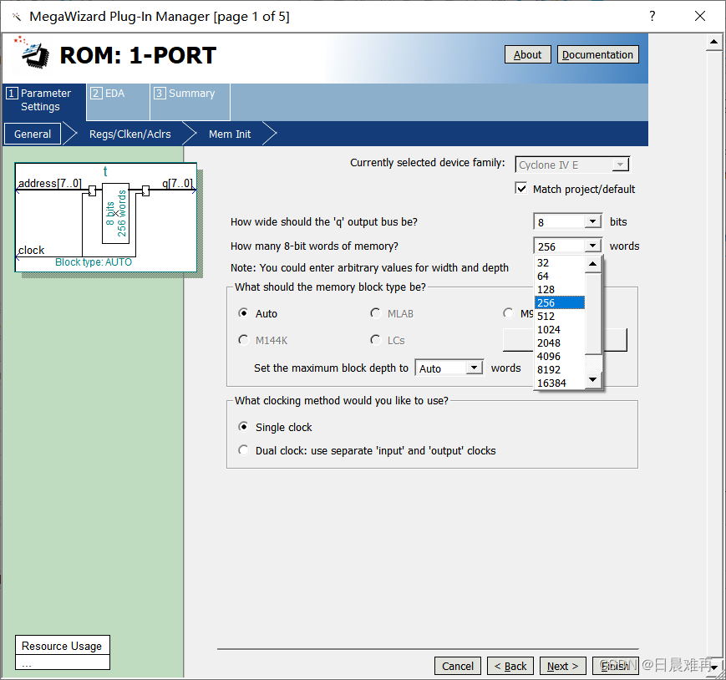Viewport: 726px width, 680px height.
Task: Click the About button
Action: (x=527, y=54)
